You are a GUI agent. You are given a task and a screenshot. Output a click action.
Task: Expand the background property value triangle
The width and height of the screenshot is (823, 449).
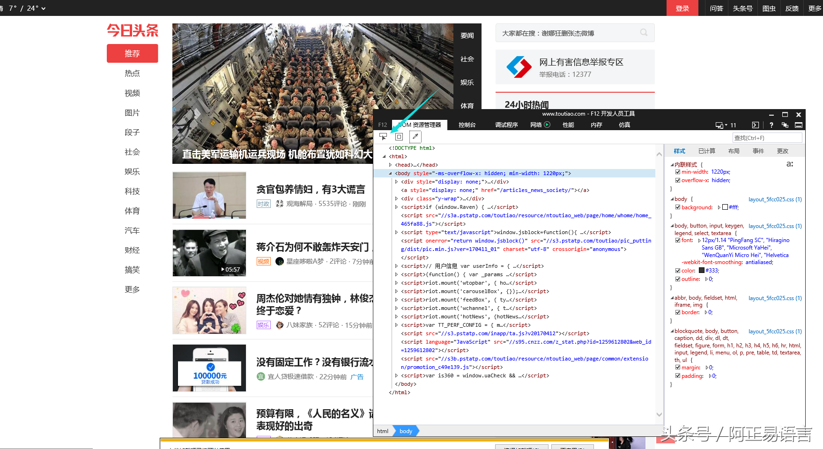pyautogui.click(x=719, y=207)
